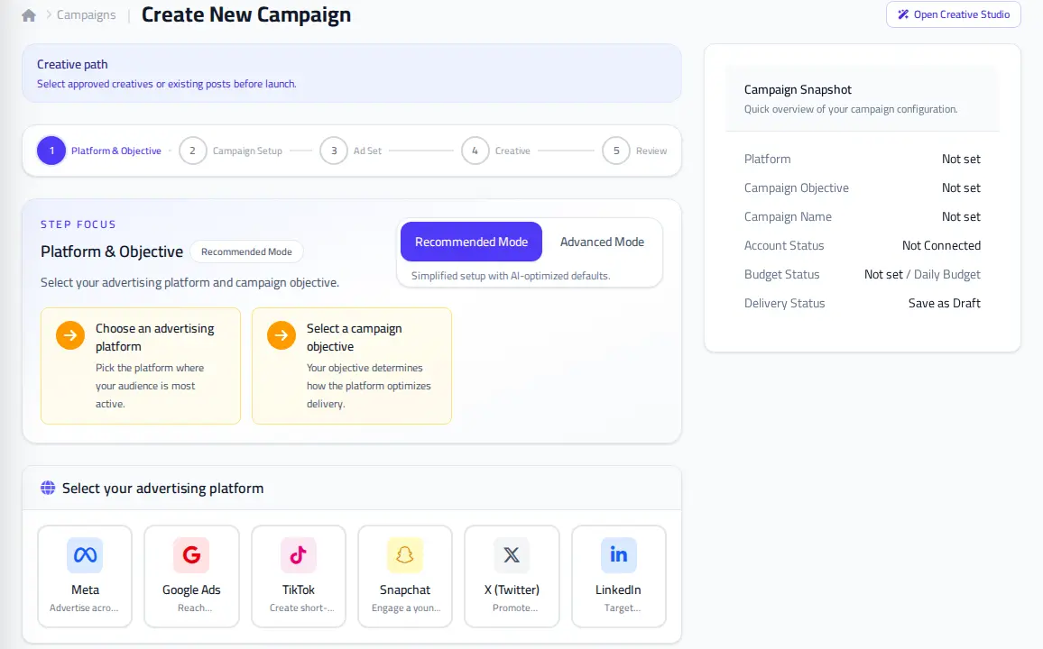1043x649 pixels.
Task: Open Creative Studio button
Action: coord(953,14)
